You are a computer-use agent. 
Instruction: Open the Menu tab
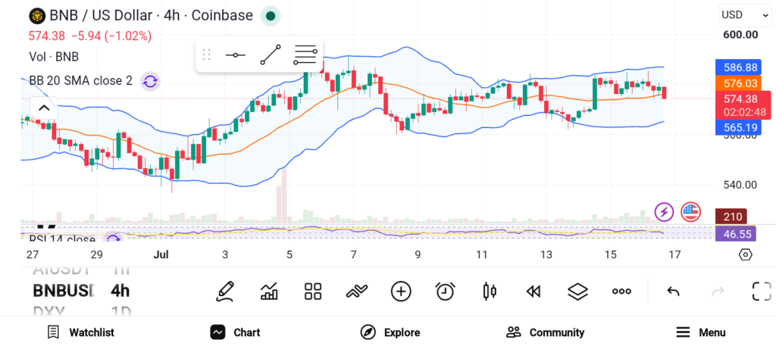click(700, 332)
